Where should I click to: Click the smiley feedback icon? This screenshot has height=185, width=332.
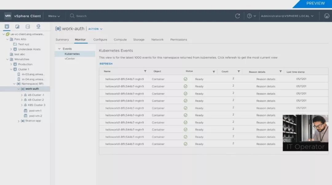[x=327, y=16]
